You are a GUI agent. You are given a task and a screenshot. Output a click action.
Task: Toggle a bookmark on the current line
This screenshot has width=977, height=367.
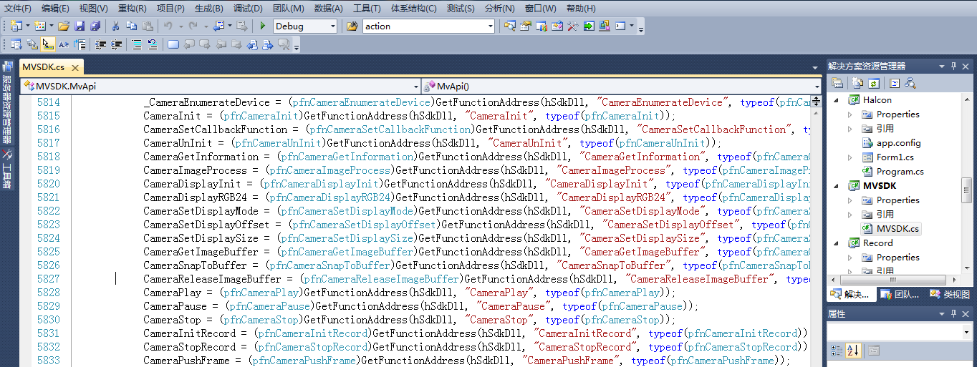(x=173, y=44)
